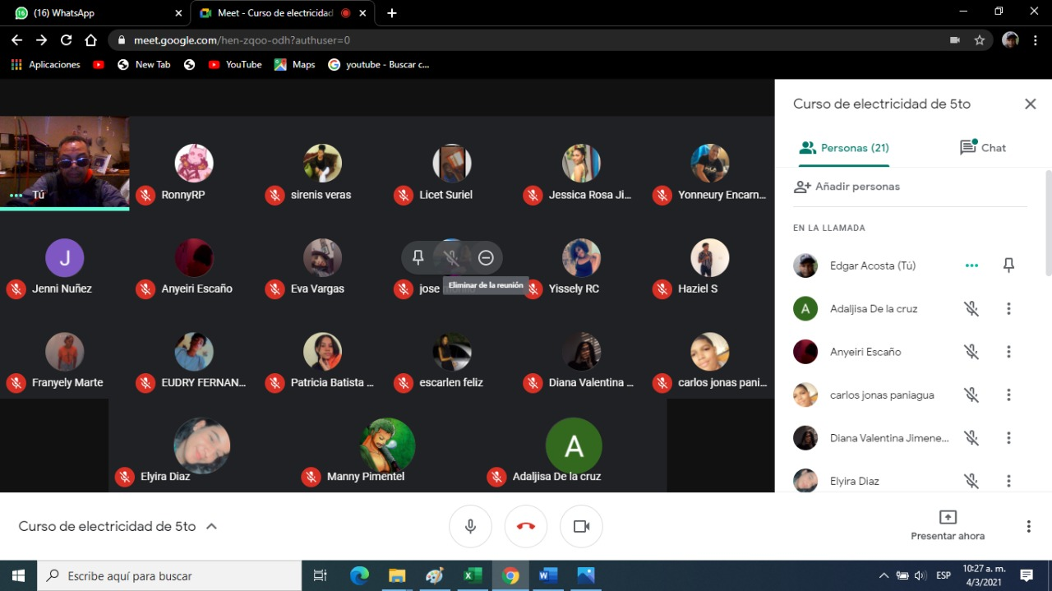Reload the Meet page
The width and height of the screenshot is (1052, 591).
pyautogui.click(x=66, y=39)
